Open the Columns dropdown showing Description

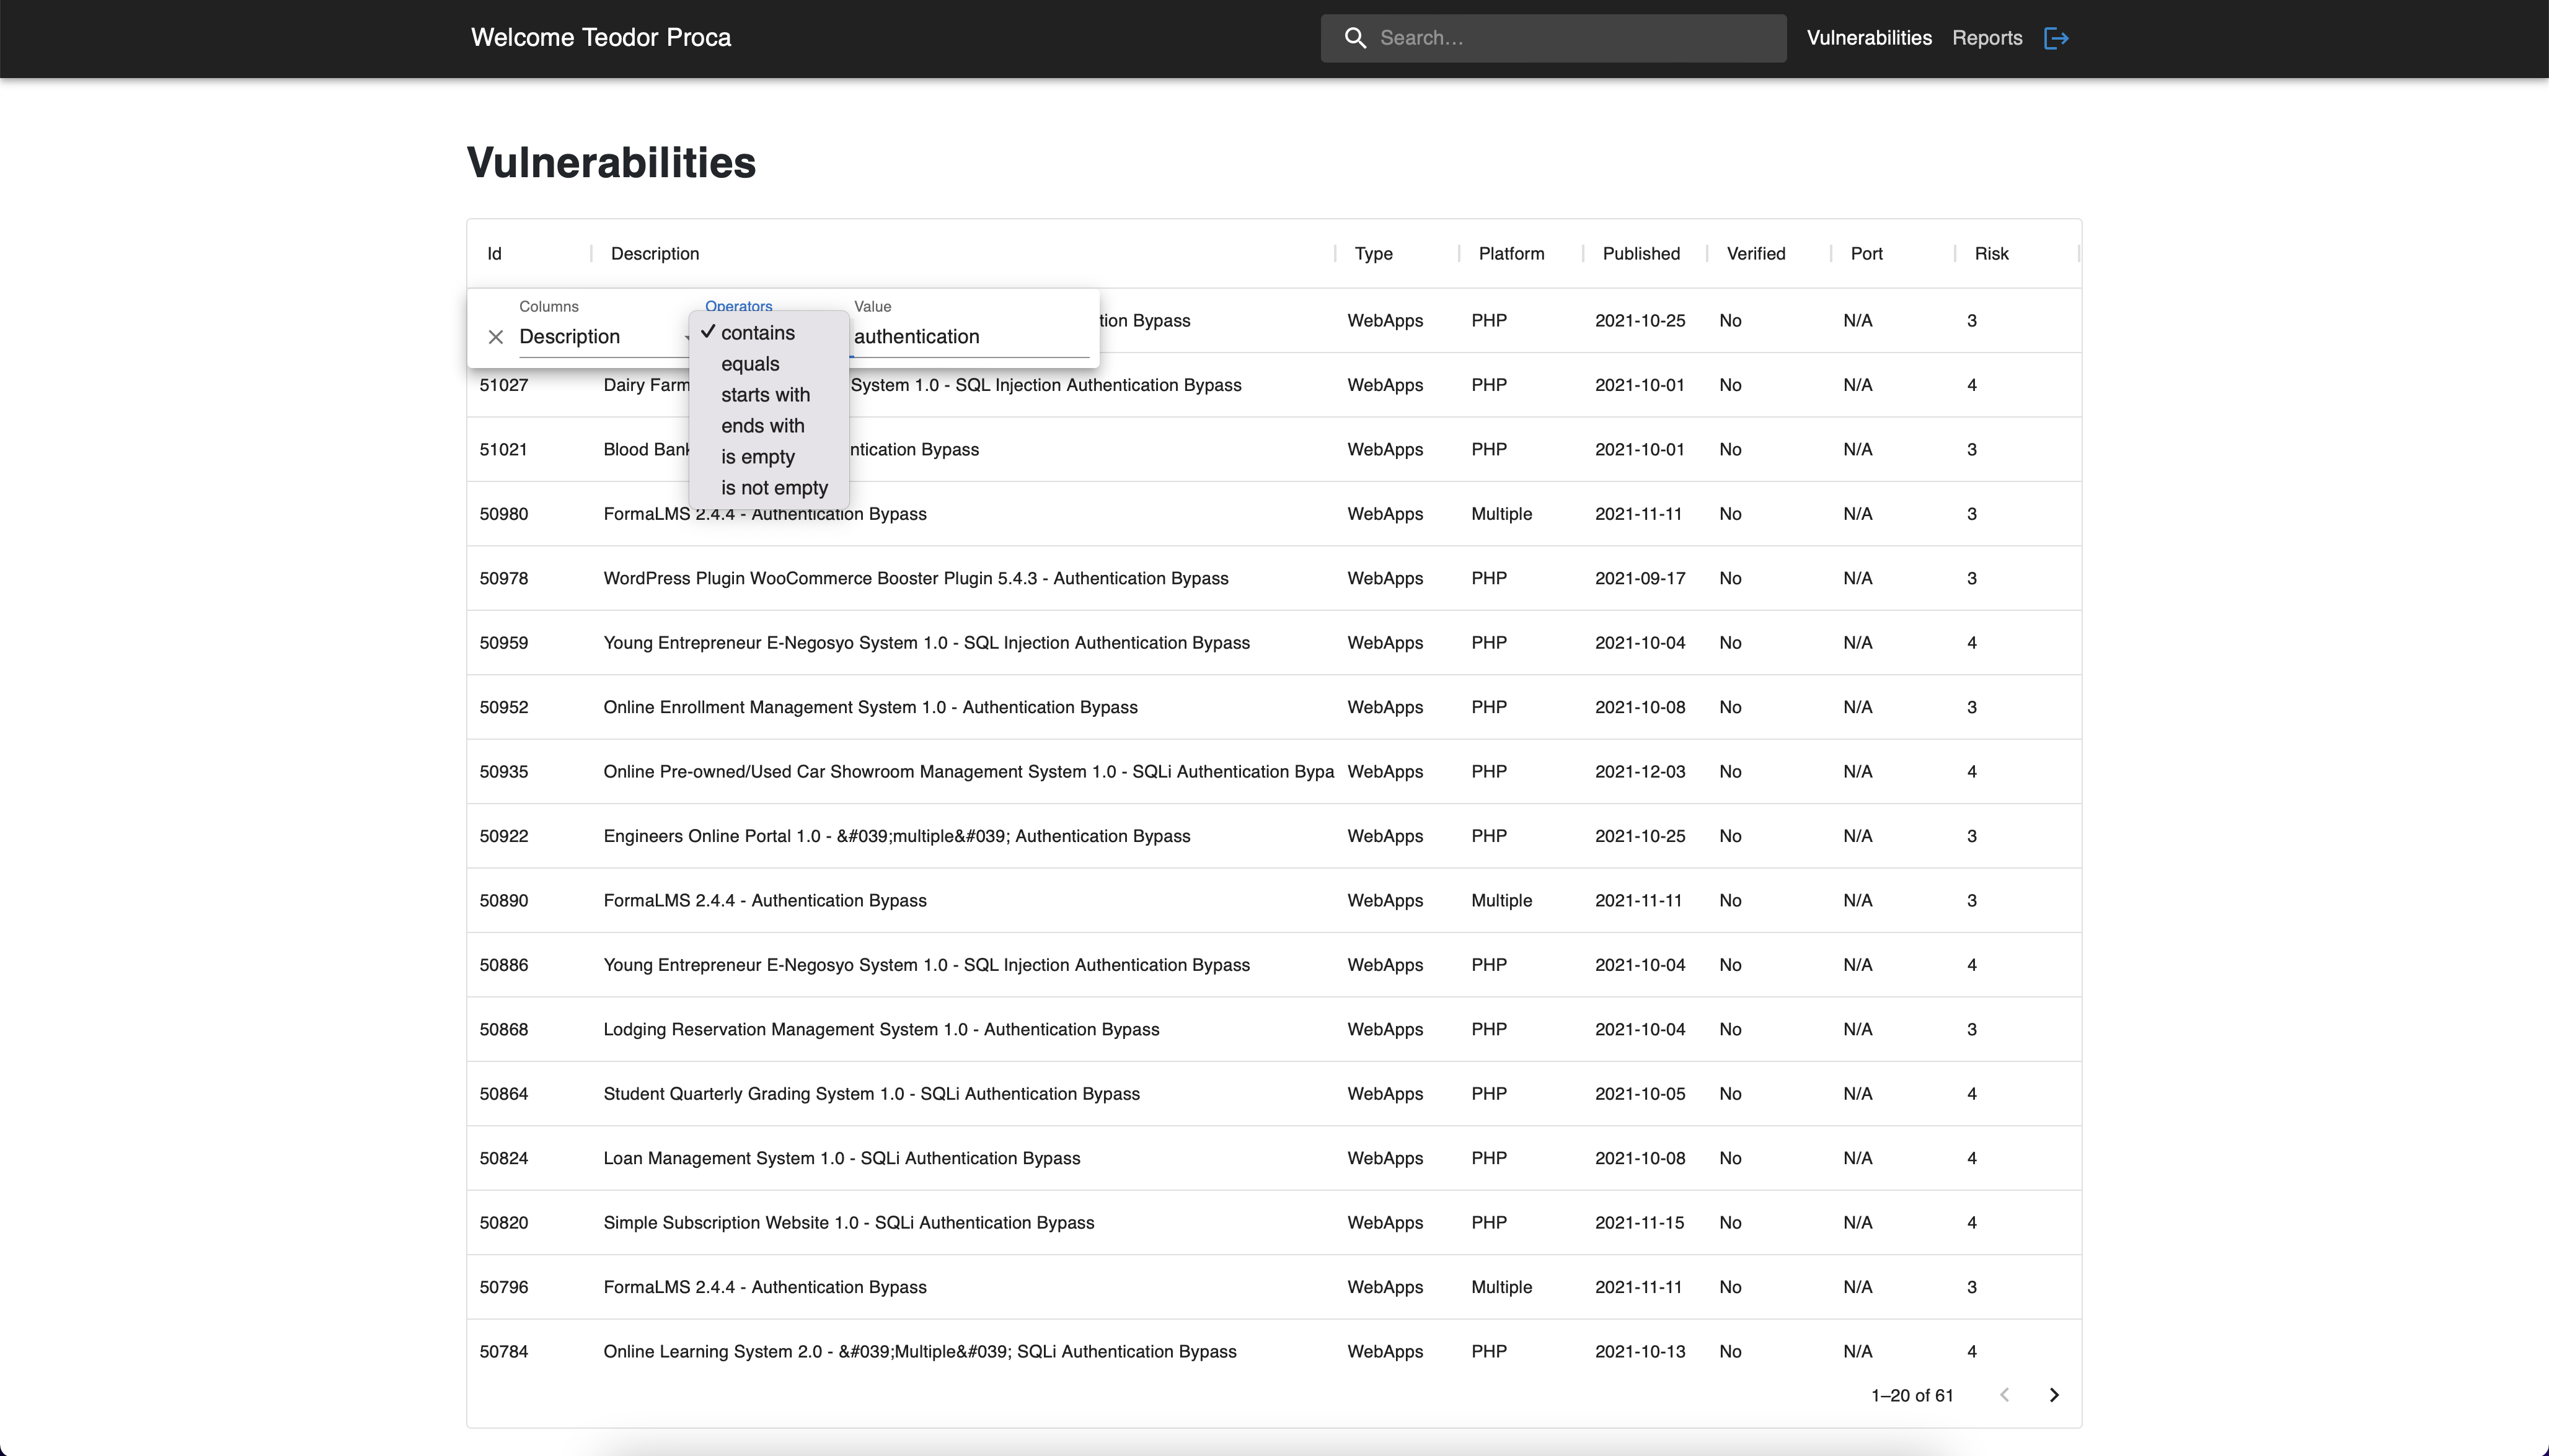[x=603, y=337]
